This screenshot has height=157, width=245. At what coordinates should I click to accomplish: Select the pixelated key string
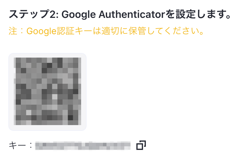(83, 146)
